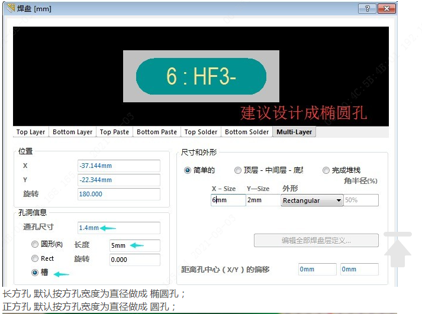
Task: Choose the 简单的 simple pad mode
Action: pyautogui.click(x=188, y=170)
